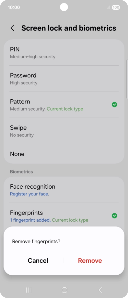Tap the signal strength icon
The width and height of the screenshot is (128, 298).
(x=109, y=7)
